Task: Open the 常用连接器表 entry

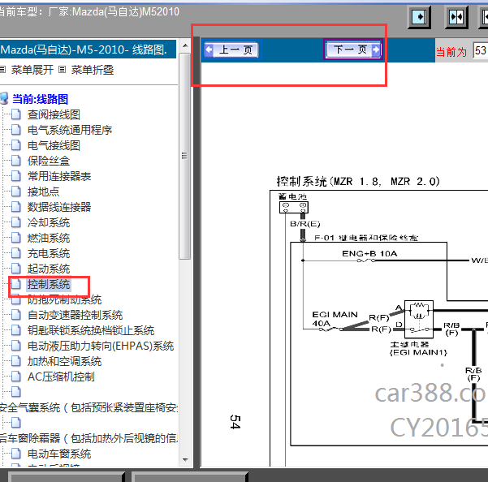Action: [59, 176]
